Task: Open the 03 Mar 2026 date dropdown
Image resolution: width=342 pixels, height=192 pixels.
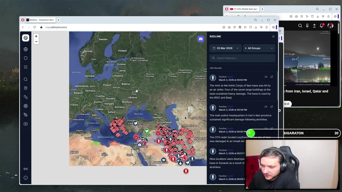Action: pyautogui.click(x=226, y=48)
